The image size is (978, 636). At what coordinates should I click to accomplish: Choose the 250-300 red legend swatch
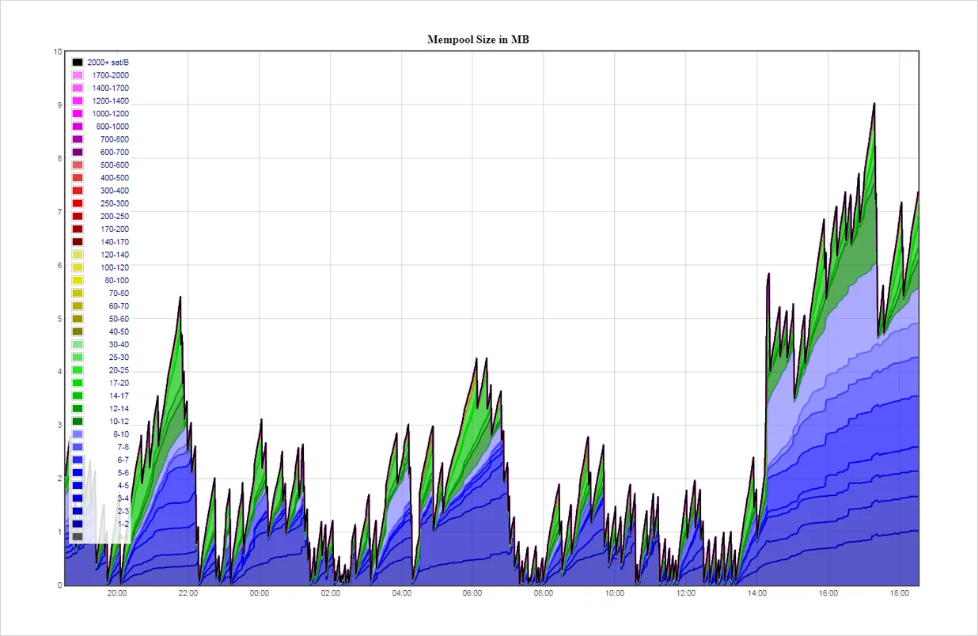(78, 203)
